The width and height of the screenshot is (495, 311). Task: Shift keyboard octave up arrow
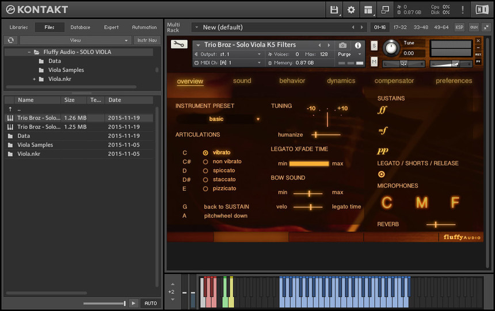tap(172, 284)
